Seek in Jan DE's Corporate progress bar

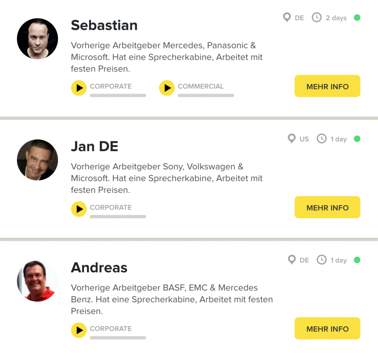pos(118,216)
